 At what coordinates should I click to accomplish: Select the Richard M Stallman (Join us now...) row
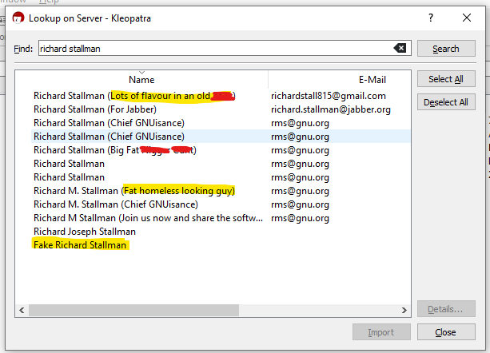[x=221, y=218]
